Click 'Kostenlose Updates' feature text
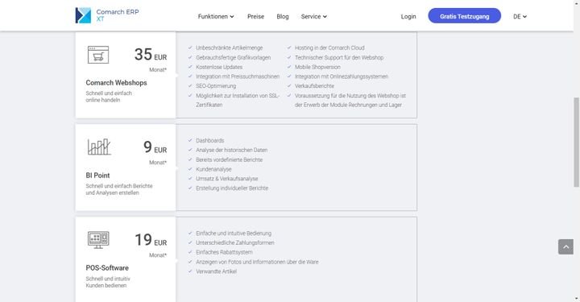Viewport: 580px width, 302px height. click(219, 68)
